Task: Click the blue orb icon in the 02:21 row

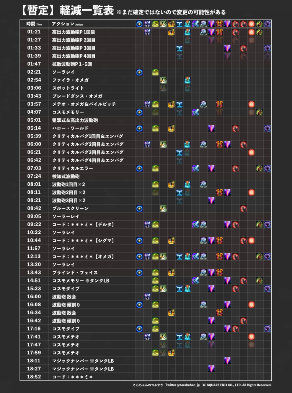Action: coord(139,72)
